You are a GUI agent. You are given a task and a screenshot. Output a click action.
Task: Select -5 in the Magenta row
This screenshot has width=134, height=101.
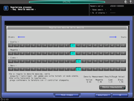tap(39, 53)
